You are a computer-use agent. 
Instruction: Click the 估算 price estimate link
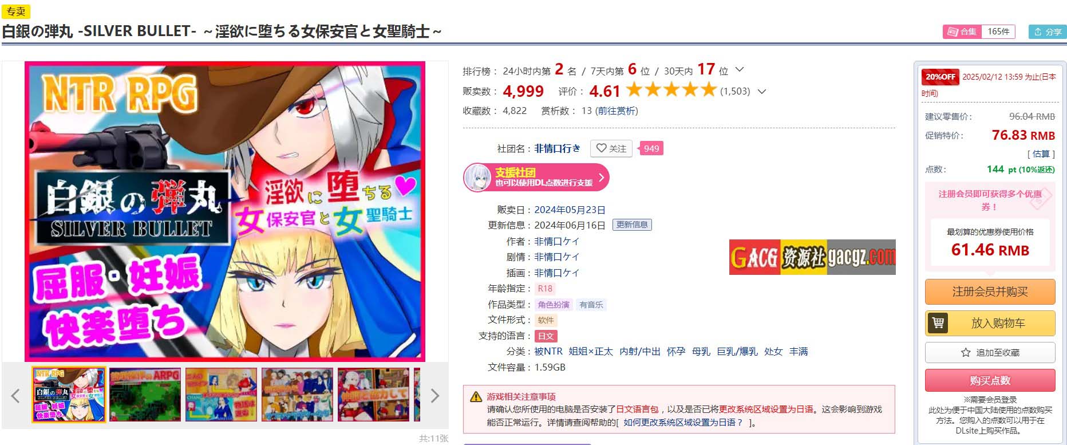[1041, 153]
